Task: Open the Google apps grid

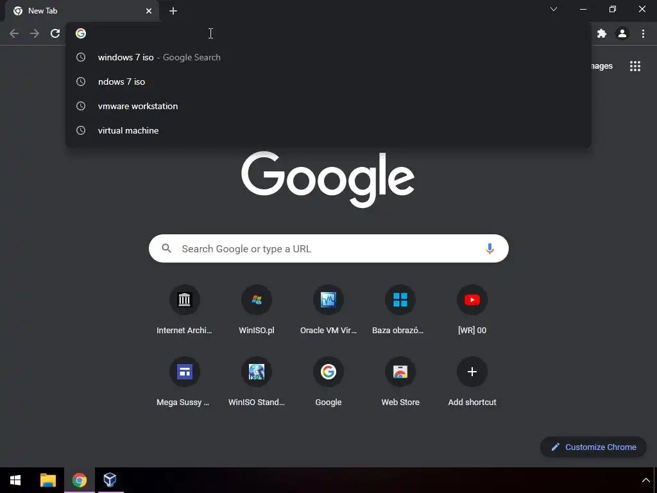Action: (x=635, y=66)
